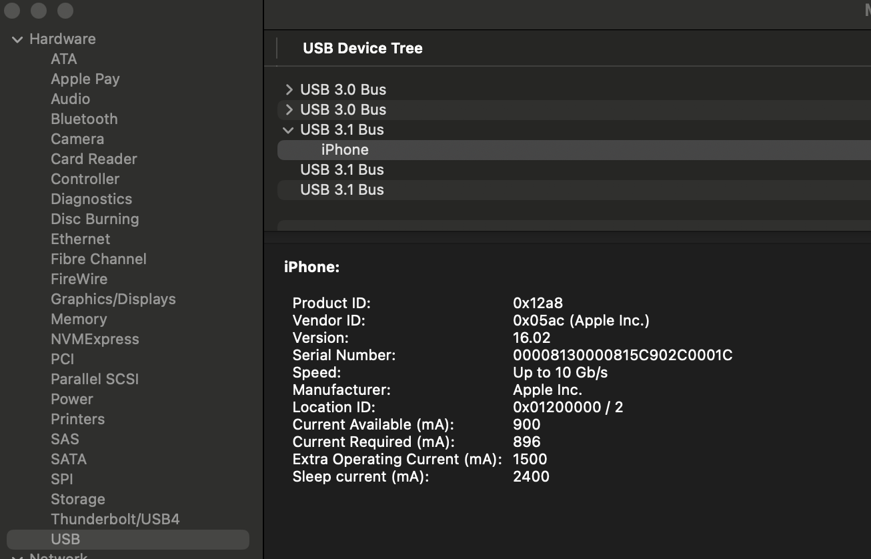Click Current Required value 896

click(x=527, y=442)
